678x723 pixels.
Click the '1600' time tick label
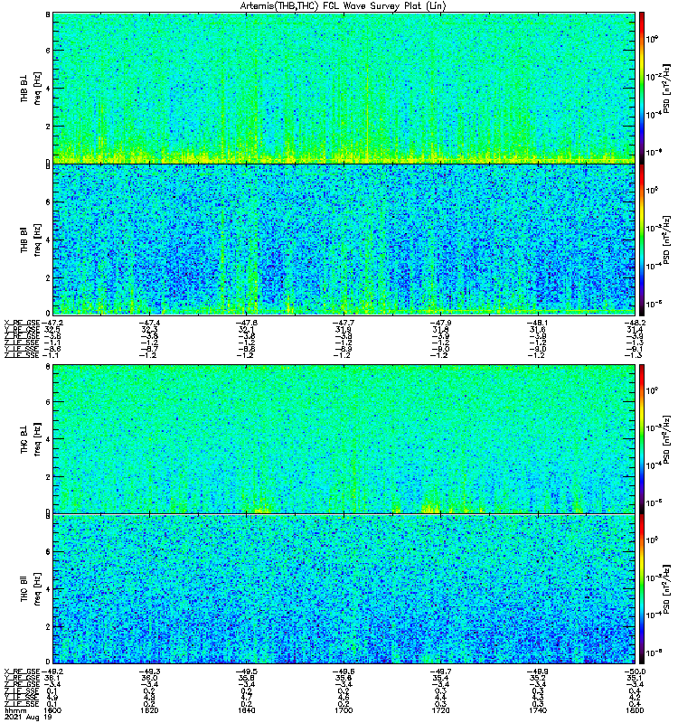tap(52, 710)
